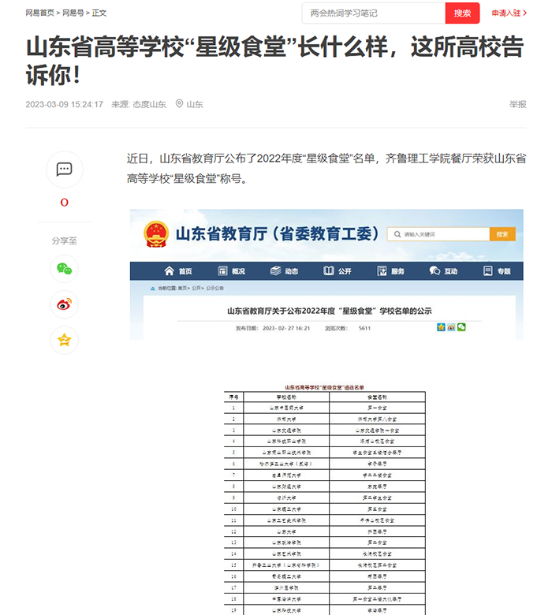Focus the search box showing 两会热词学习笔记
Screen dimensions: 552x615
[373, 13]
